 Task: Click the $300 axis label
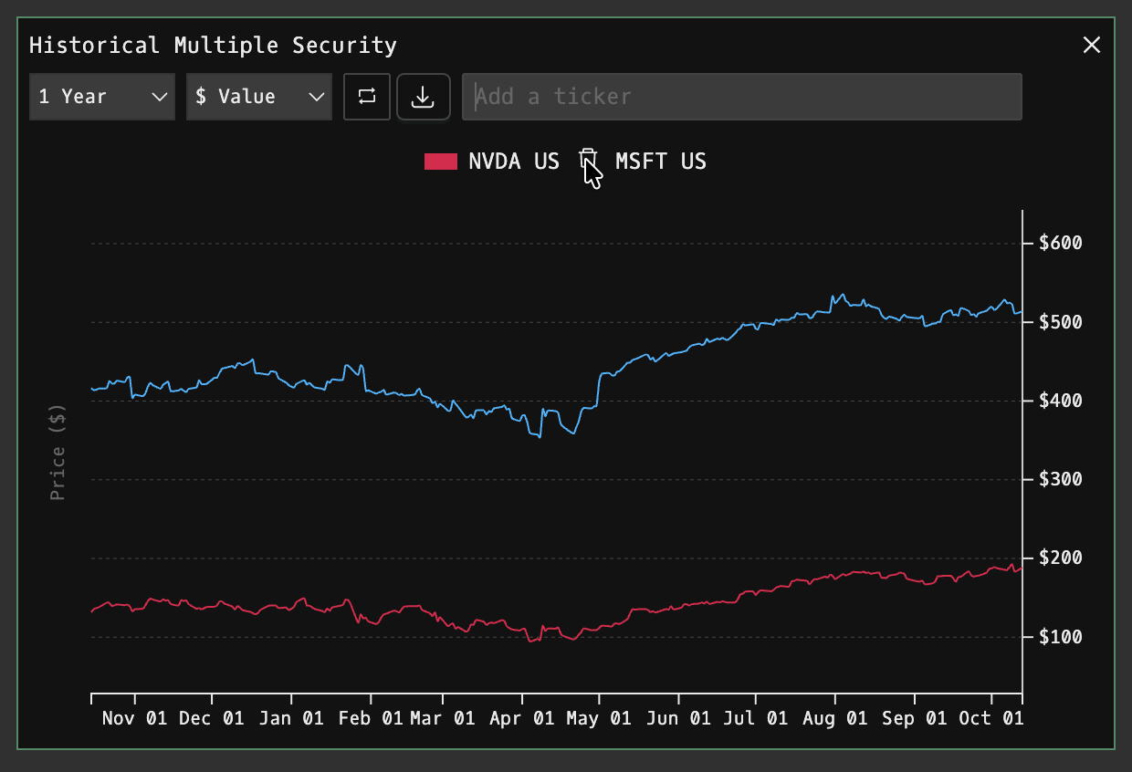point(1060,479)
